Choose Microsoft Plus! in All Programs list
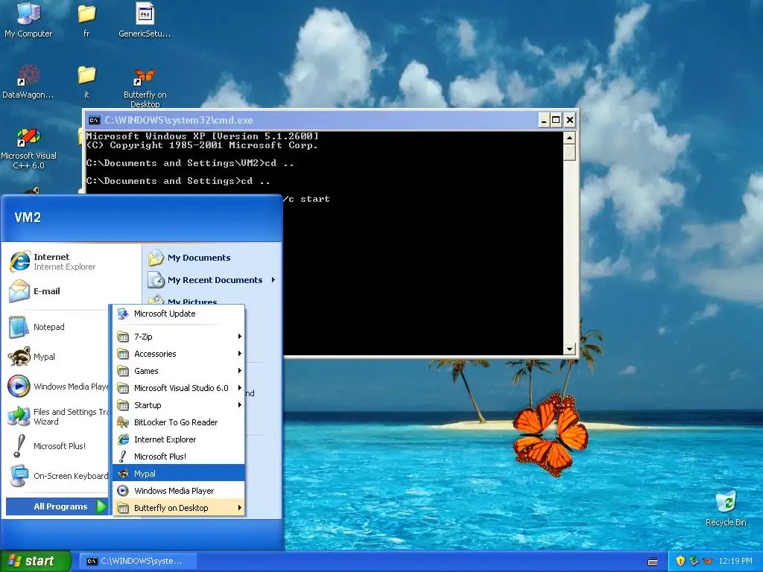 tap(179, 457)
